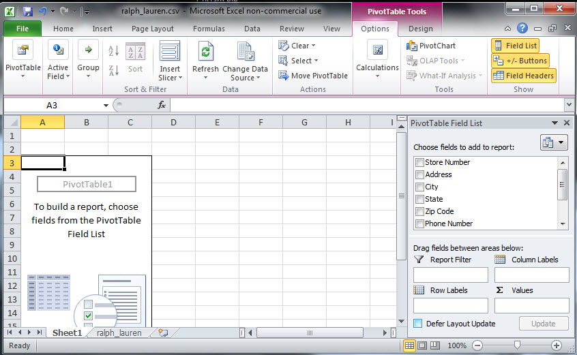Zoom out with the minus button
Image resolution: width=577 pixels, height=355 pixels.
point(477,345)
